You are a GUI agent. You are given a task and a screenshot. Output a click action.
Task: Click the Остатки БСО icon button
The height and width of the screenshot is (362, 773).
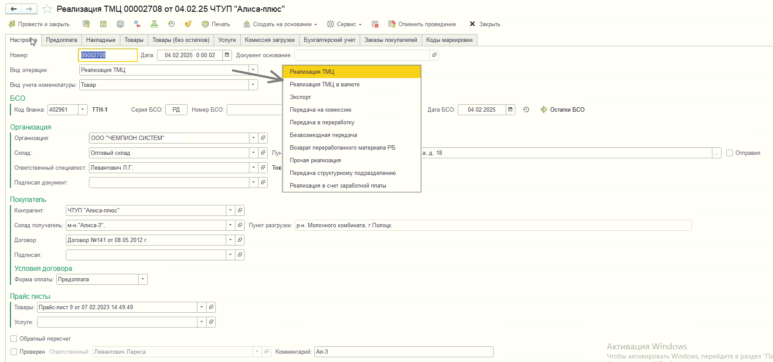click(x=543, y=109)
